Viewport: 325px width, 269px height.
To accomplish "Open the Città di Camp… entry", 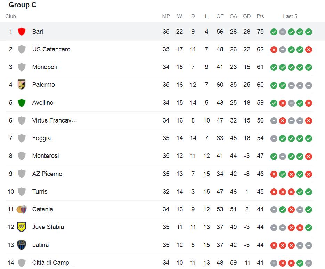I will (53, 263).
